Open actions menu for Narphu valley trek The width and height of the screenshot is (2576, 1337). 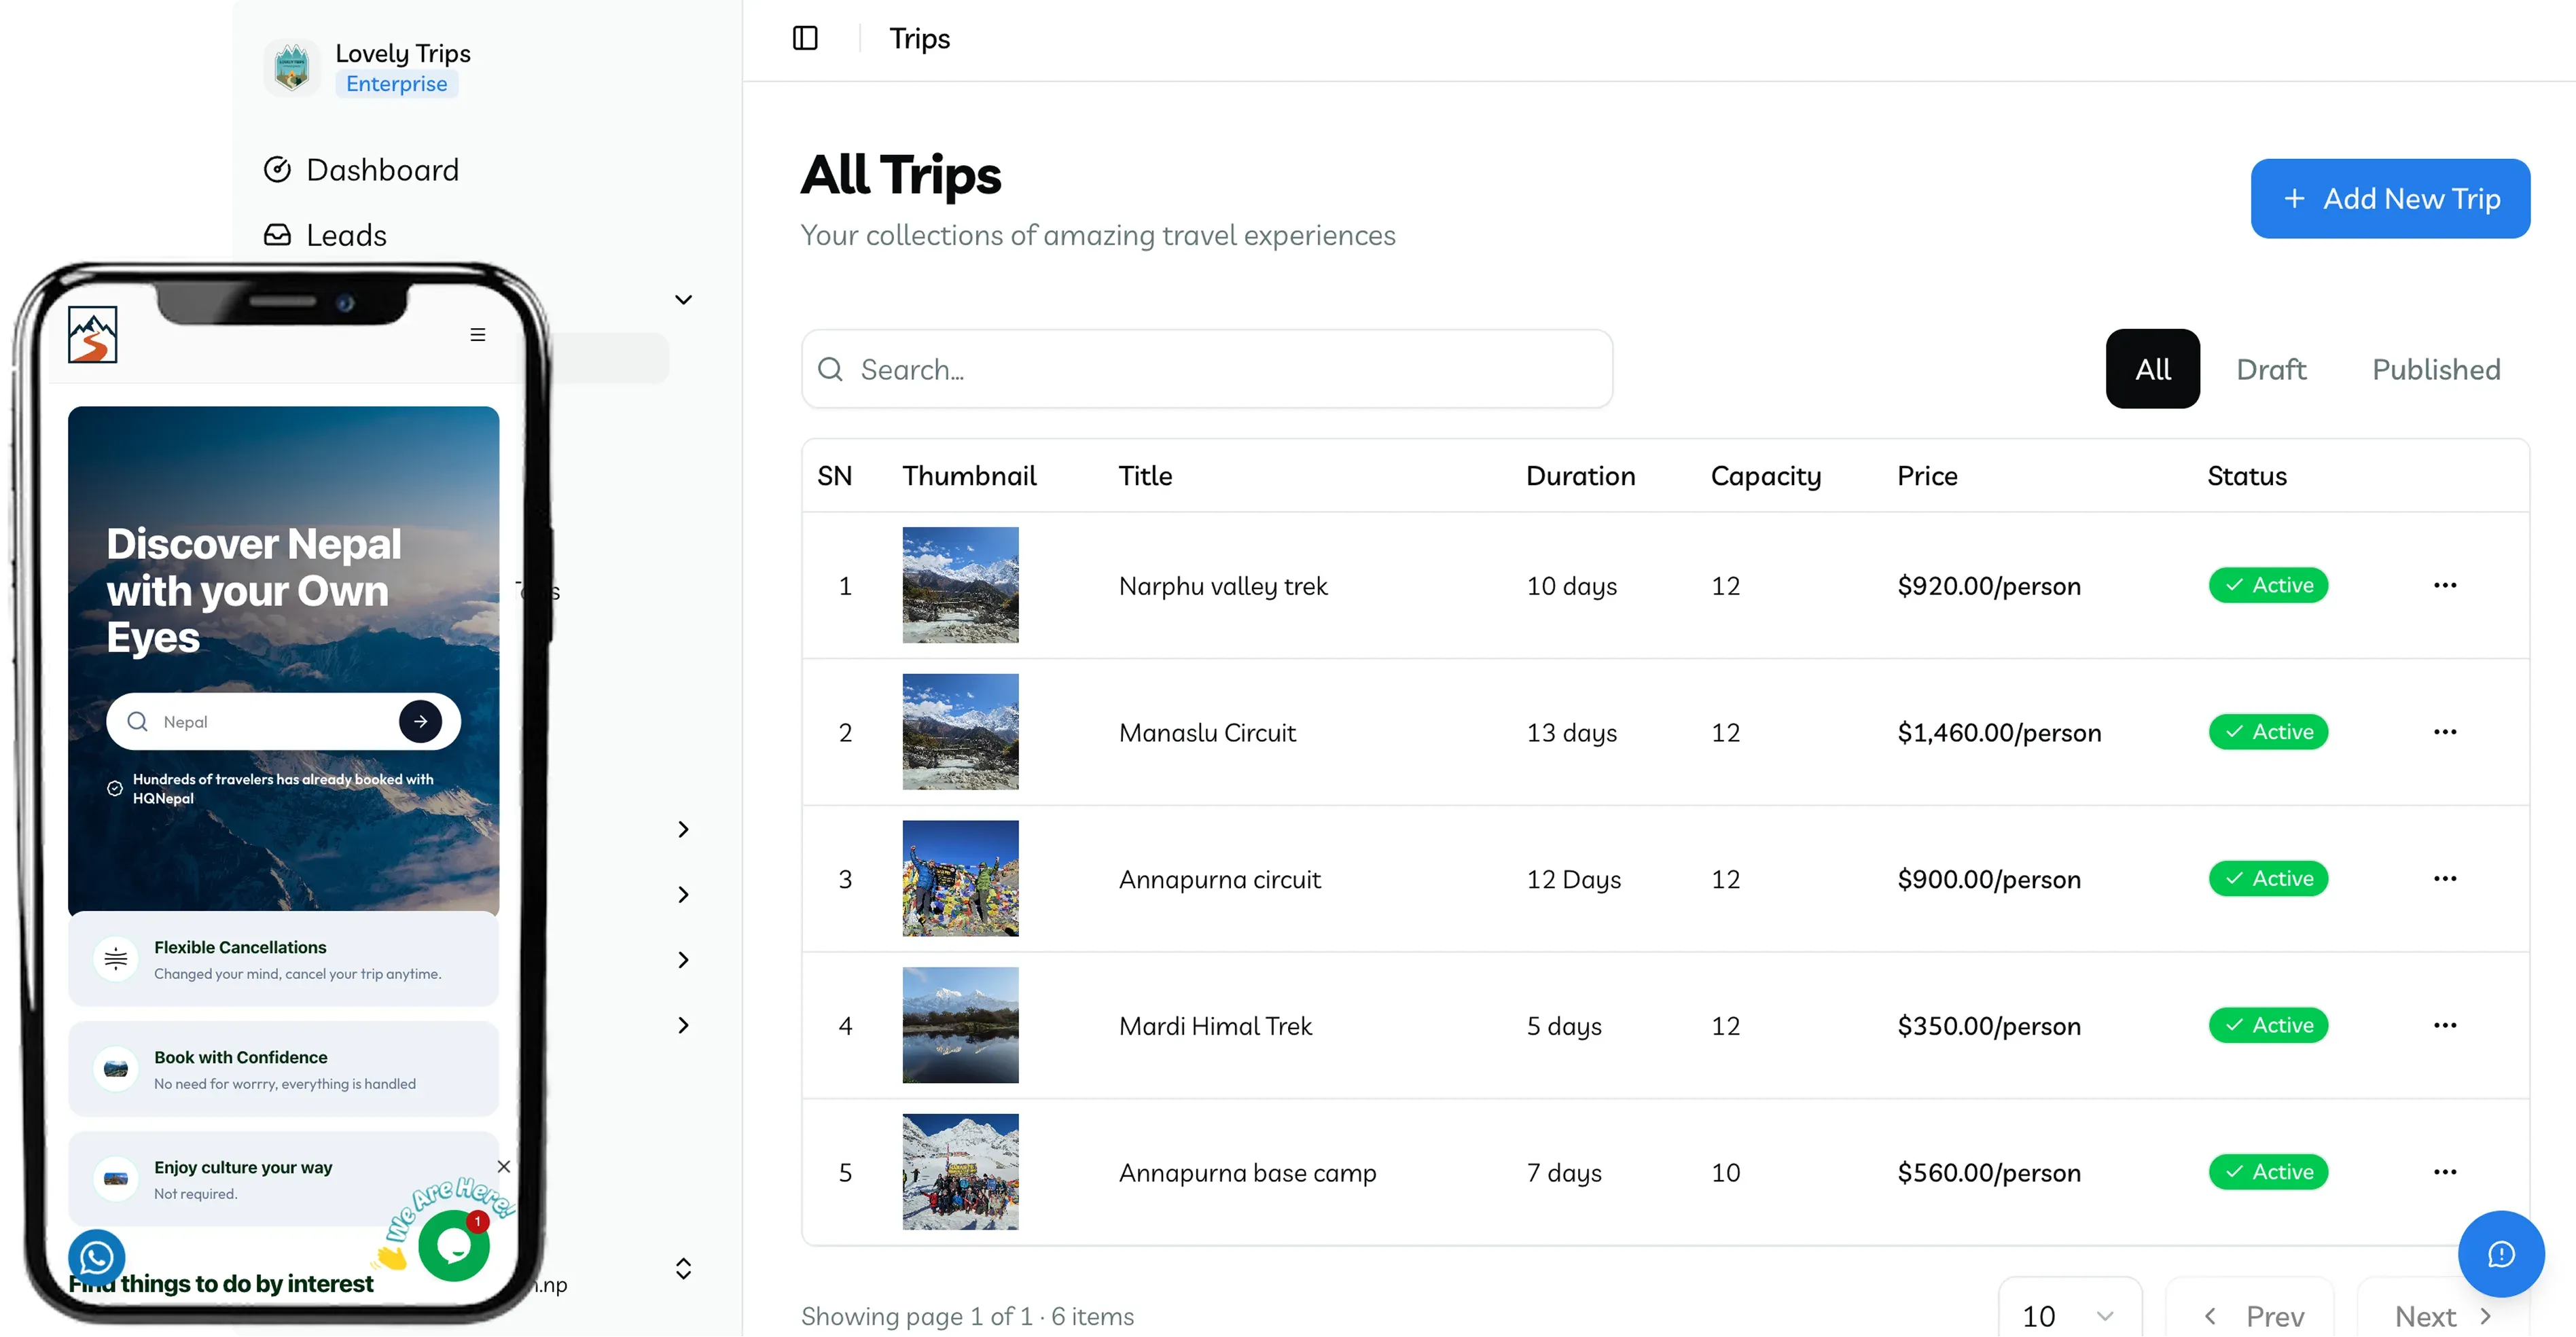click(2445, 585)
